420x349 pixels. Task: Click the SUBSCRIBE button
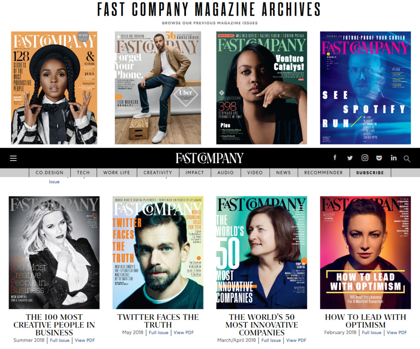[x=370, y=173]
